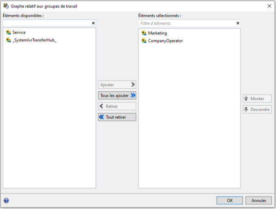Click the Ajouter button
276x209 pixels.
coord(117,85)
